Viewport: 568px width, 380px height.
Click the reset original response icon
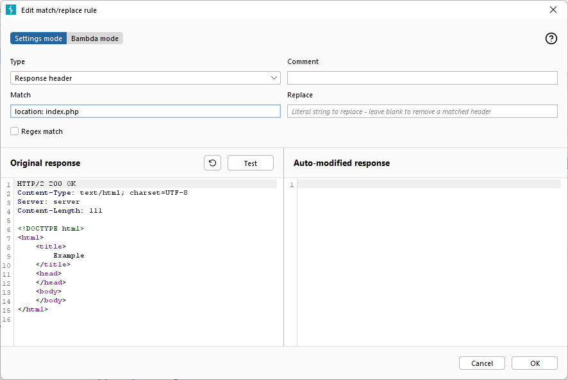click(212, 163)
